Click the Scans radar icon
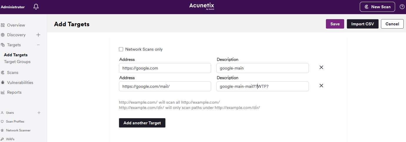The width and height of the screenshot is (406, 142). point(3,72)
